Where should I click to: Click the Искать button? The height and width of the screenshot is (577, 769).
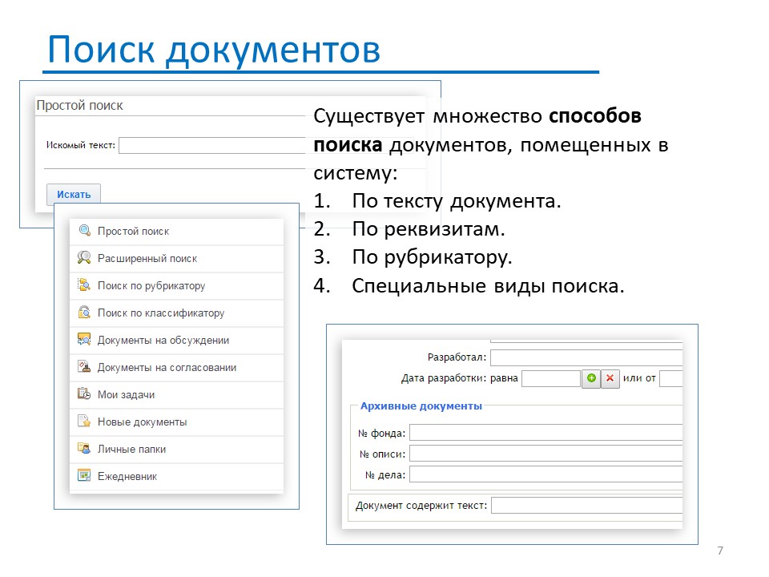pos(74,194)
